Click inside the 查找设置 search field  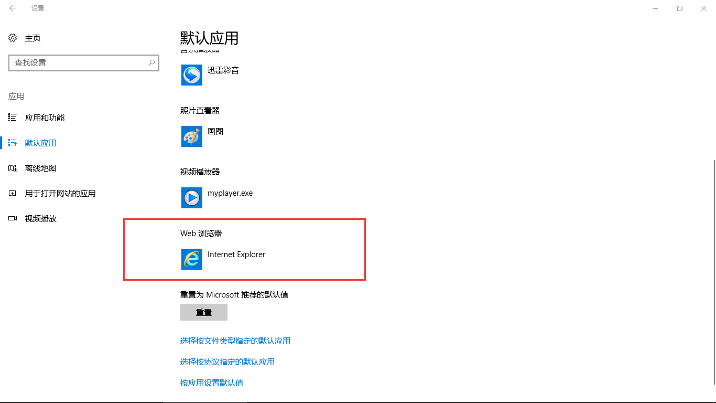[79, 62]
